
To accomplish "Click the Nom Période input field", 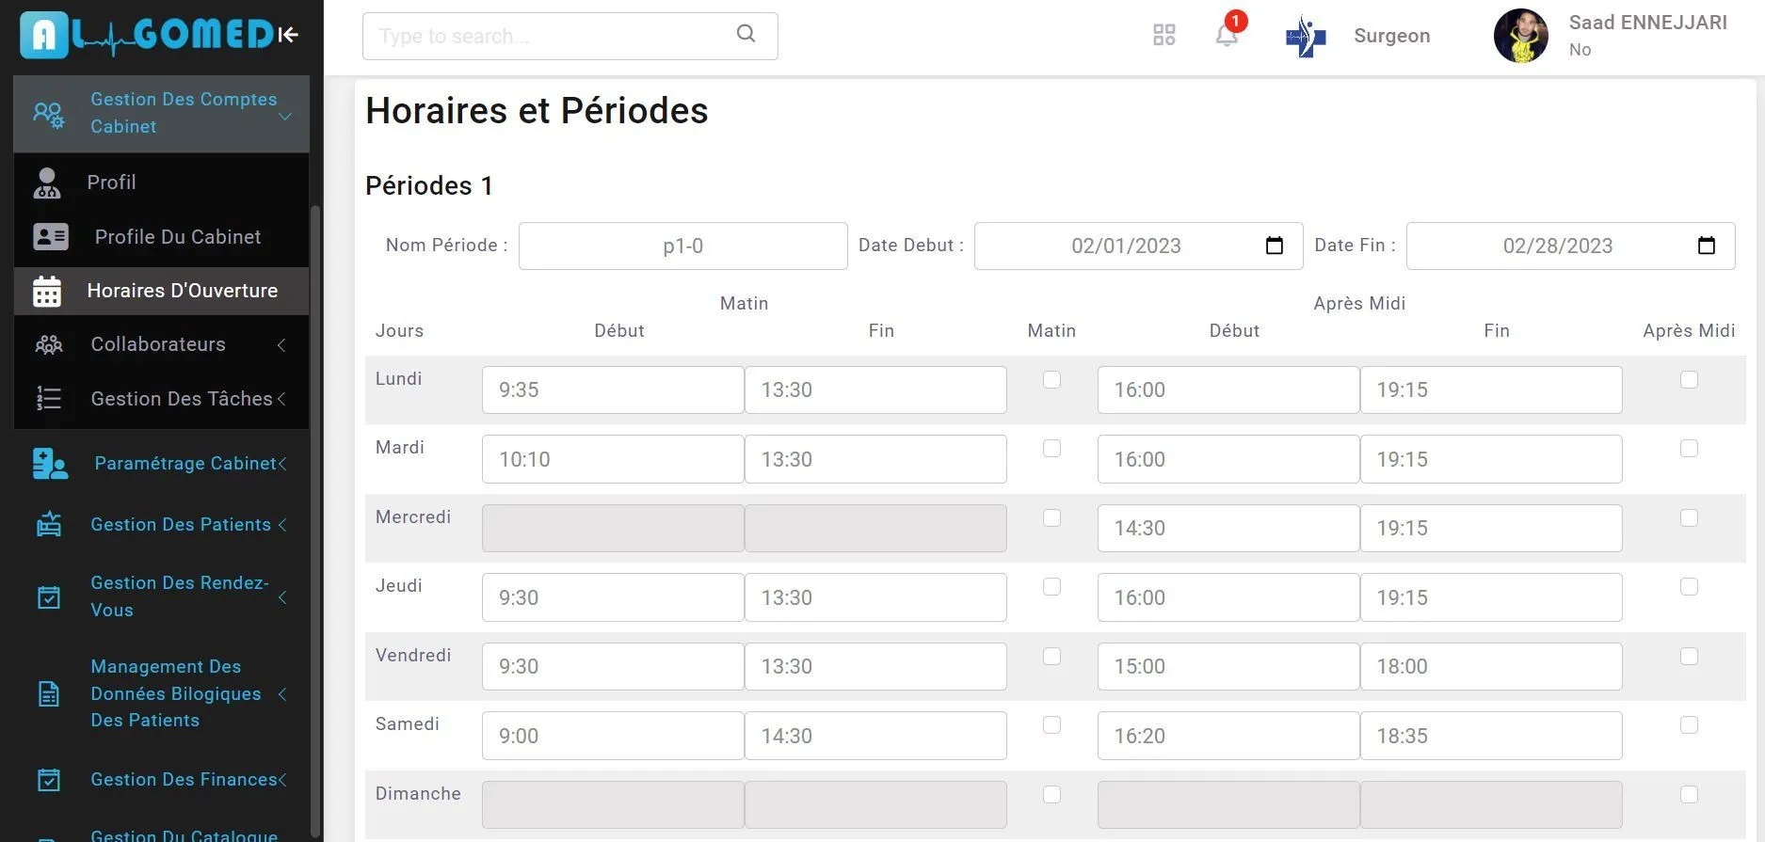I will (x=682, y=246).
